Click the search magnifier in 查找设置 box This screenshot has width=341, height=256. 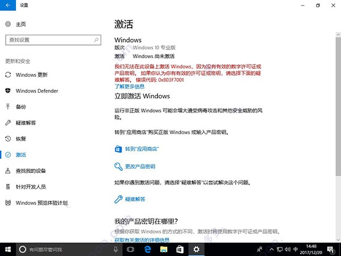click(x=96, y=40)
